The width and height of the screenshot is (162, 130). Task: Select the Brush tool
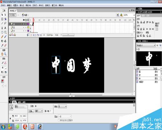(x=5, y=37)
